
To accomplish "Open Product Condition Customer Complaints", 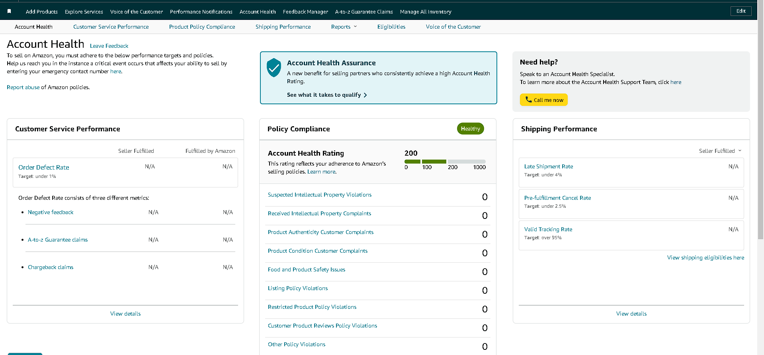I will click(318, 251).
